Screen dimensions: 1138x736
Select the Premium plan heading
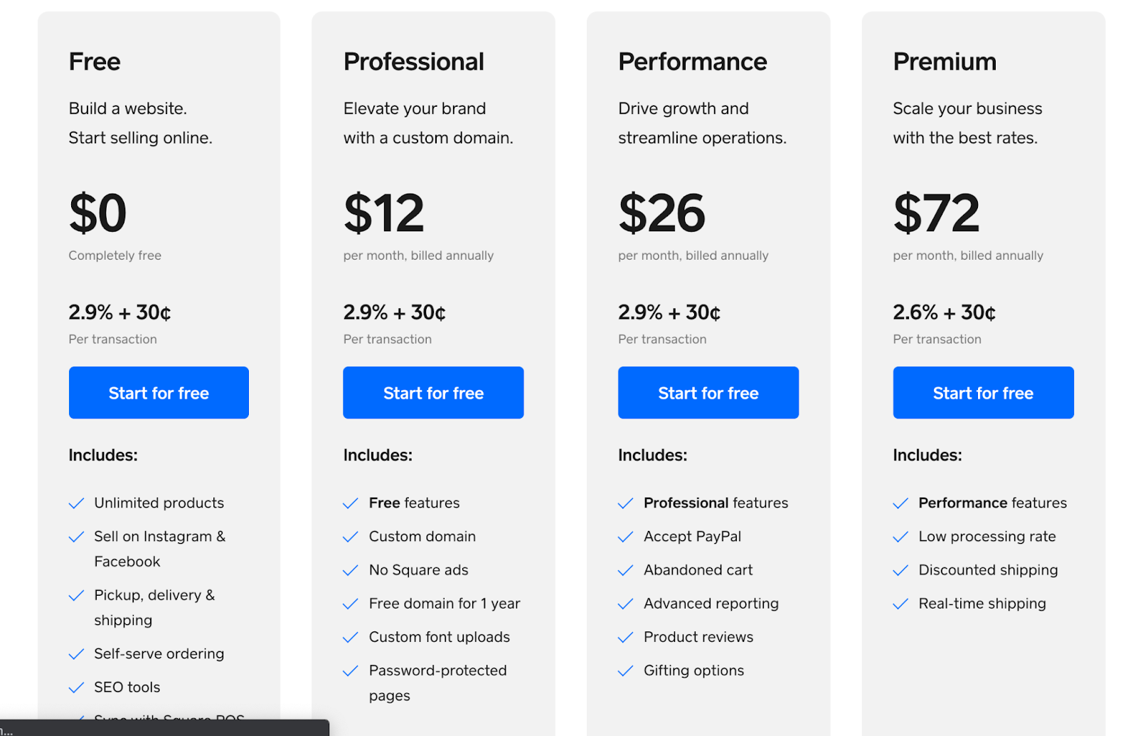pyautogui.click(x=944, y=62)
